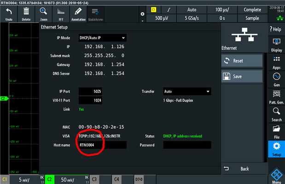Click the 500 µV trigger level value
Screen dimensions: 285x184
click(x=162, y=18)
